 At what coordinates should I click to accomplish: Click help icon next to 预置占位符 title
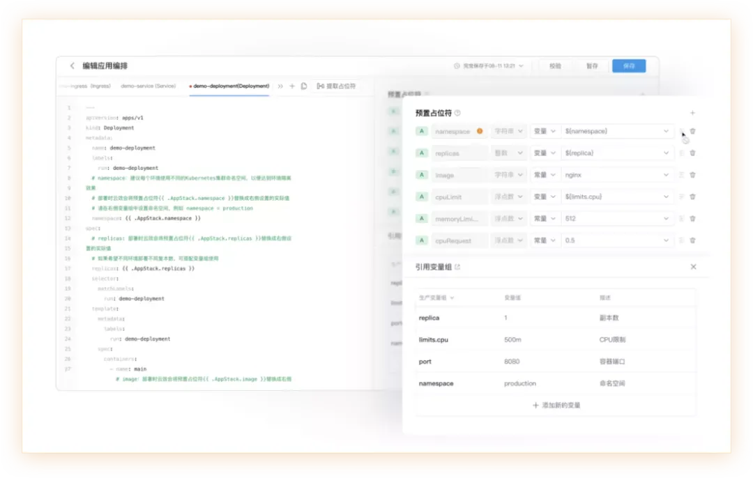[x=458, y=113]
